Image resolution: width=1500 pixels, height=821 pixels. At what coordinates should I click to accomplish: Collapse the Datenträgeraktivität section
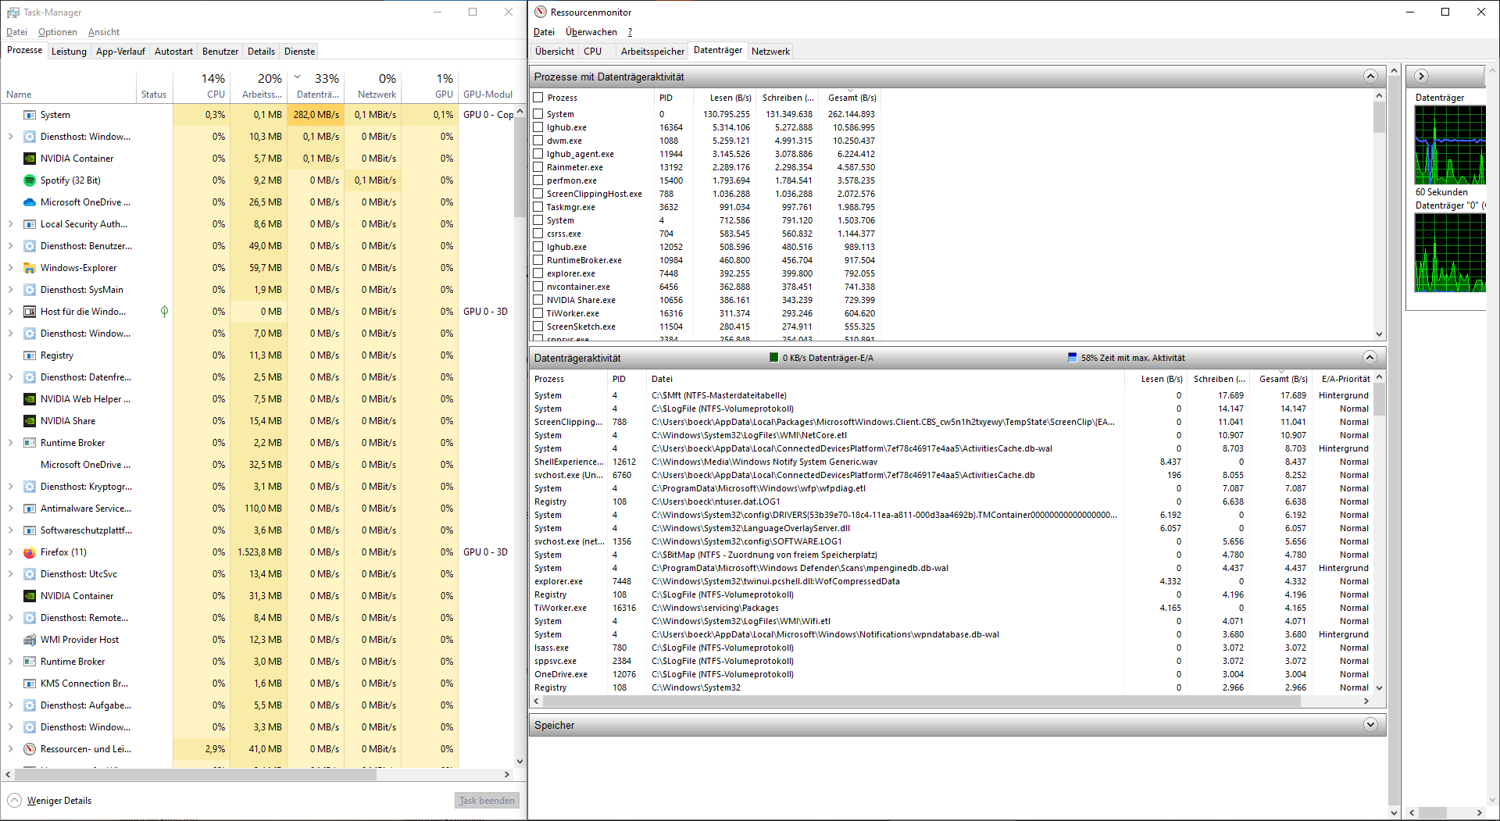coord(1370,358)
